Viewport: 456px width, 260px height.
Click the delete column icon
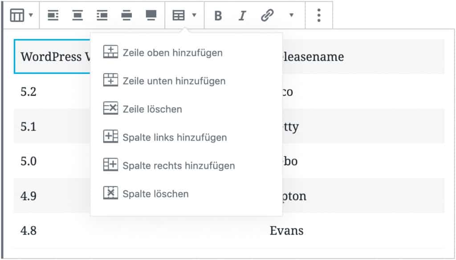click(x=110, y=193)
